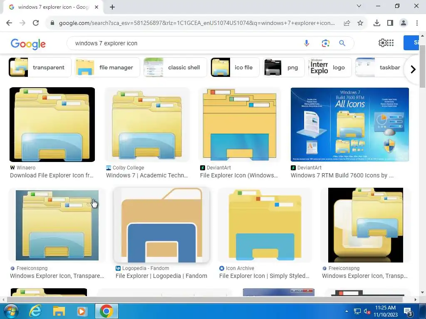Toggle the Chrome side panel
The height and width of the screenshot is (319, 426).
point(390,23)
